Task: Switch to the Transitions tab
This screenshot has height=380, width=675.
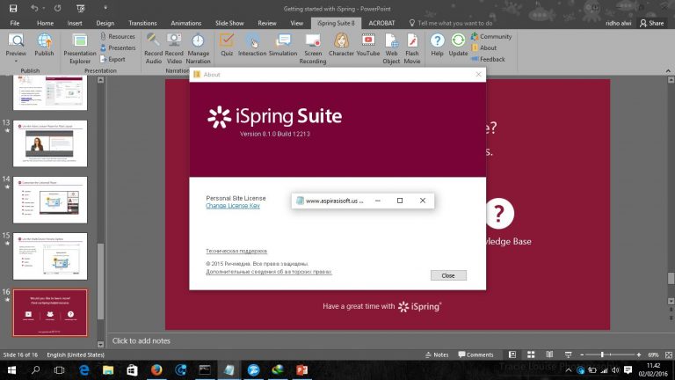Action: click(142, 23)
